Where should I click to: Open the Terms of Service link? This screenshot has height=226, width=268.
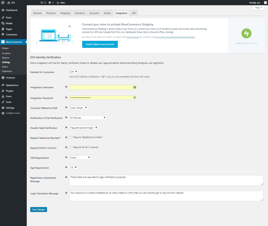coord(133,37)
